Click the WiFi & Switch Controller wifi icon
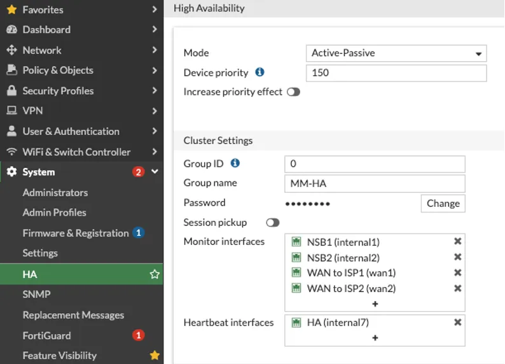Screen dimensions: 505x364 coord(12,151)
